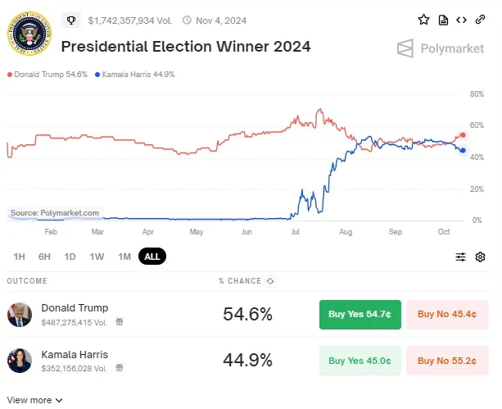Open chart filter sliders icon
This screenshot has height=409, width=502.
461,257
